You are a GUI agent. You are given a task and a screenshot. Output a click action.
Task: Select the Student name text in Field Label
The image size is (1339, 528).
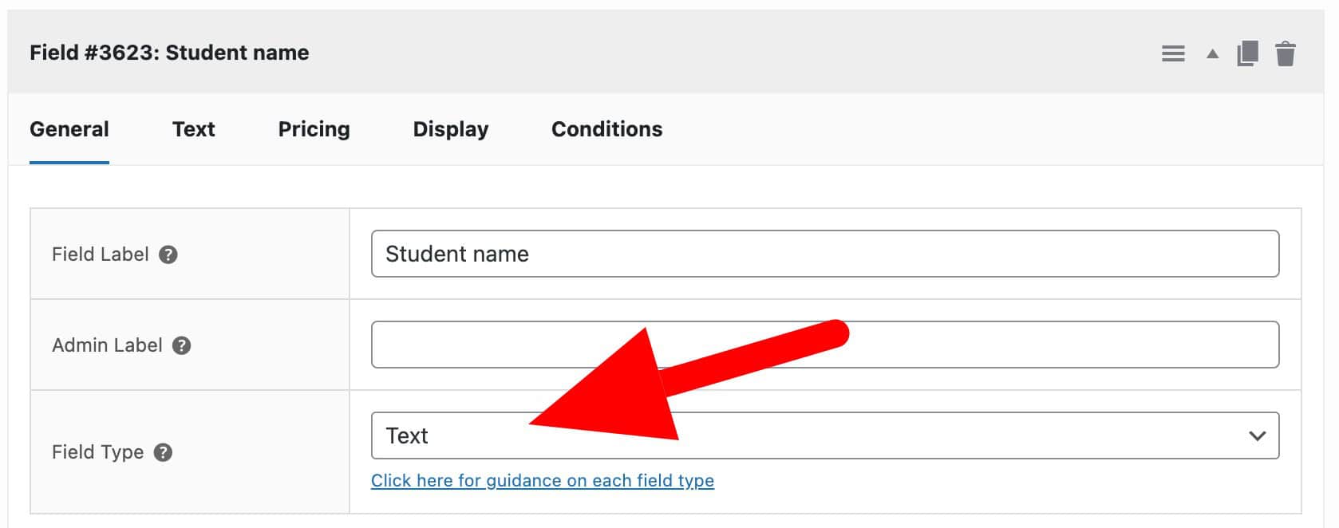456,254
